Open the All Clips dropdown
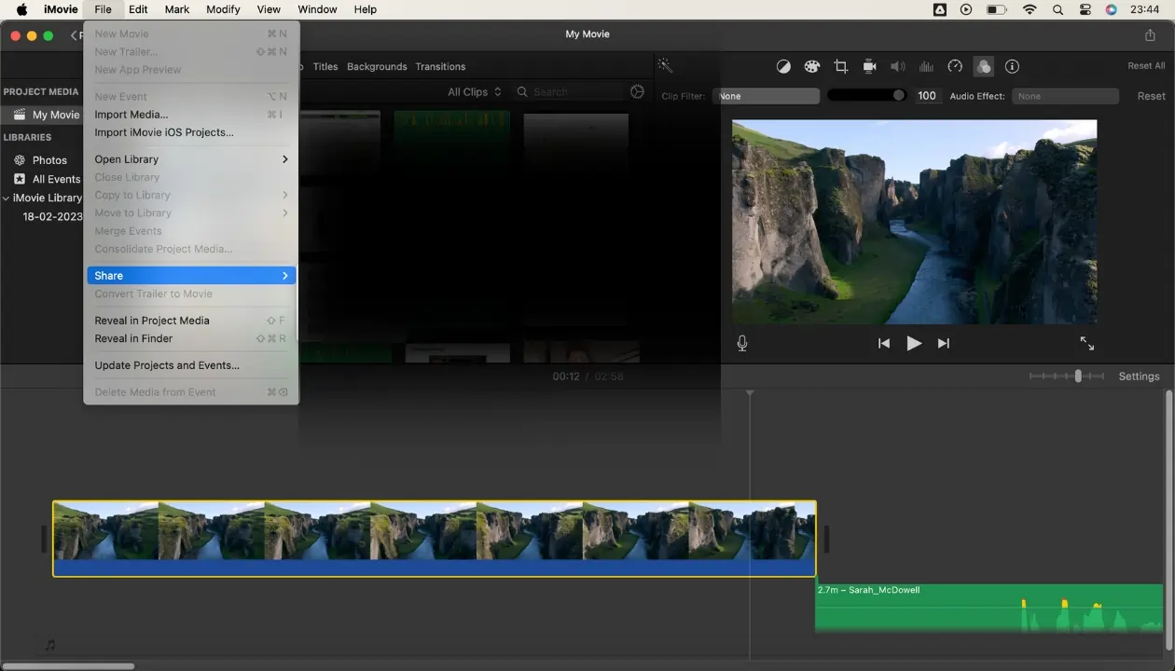 click(x=474, y=91)
